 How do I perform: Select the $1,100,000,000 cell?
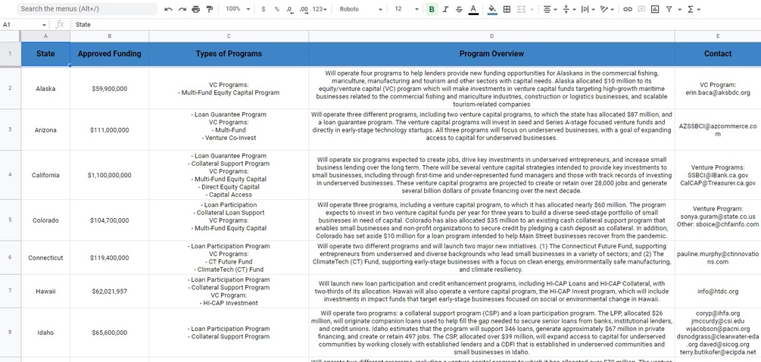pyautogui.click(x=110, y=175)
